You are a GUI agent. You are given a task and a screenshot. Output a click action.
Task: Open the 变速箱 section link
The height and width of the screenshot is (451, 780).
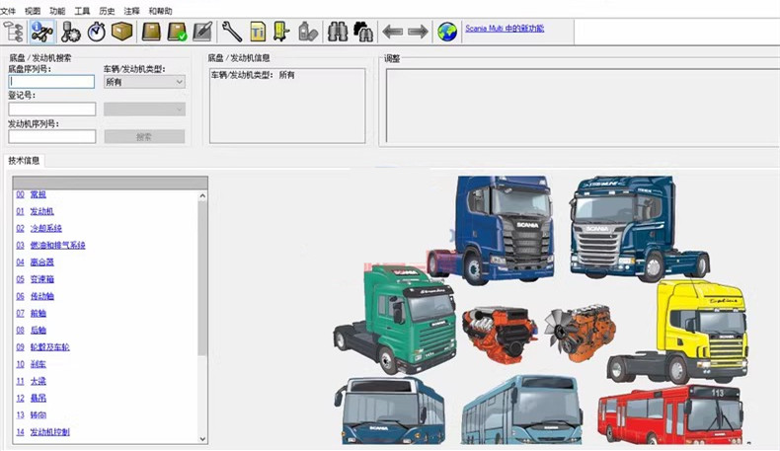click(41, 279)
